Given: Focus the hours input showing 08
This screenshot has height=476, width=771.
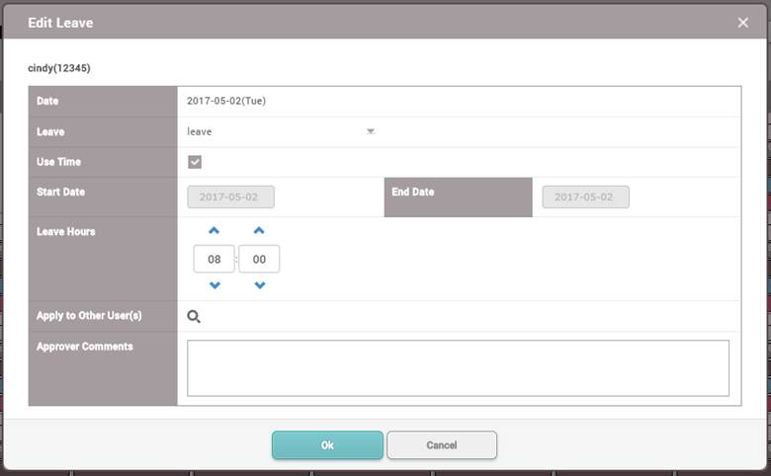Looking at the screenshot, I should tap(214, 259).
